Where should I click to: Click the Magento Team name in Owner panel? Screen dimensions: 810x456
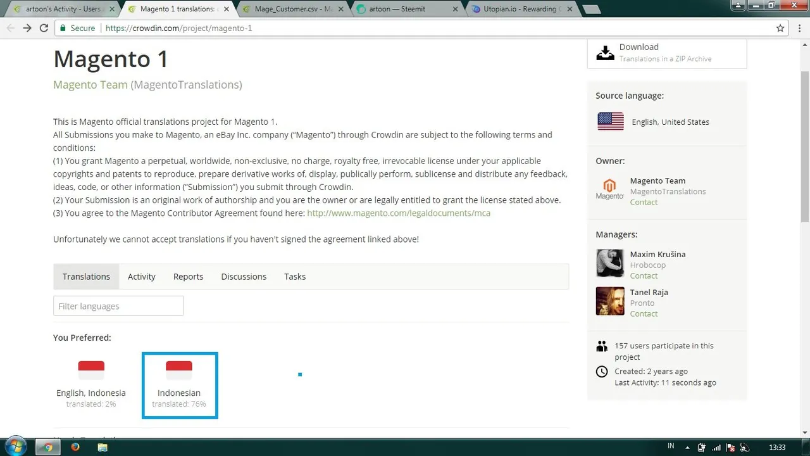click(657, 180)
